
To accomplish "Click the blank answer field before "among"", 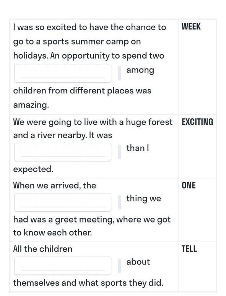I will coord(63,73).
